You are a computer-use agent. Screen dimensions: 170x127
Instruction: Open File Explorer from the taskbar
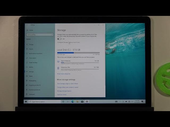pyautogui.click(x=78, y=102)
